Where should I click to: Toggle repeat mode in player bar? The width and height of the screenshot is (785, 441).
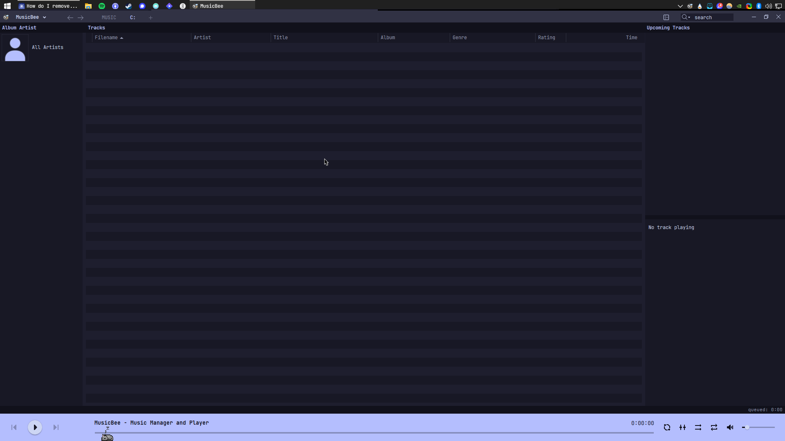714,428
